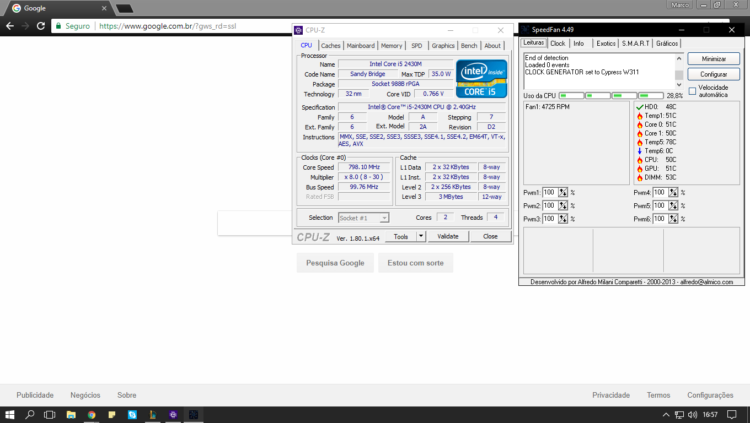
Task: Click the flame icon next to GPU
Action: pos(640,169)
